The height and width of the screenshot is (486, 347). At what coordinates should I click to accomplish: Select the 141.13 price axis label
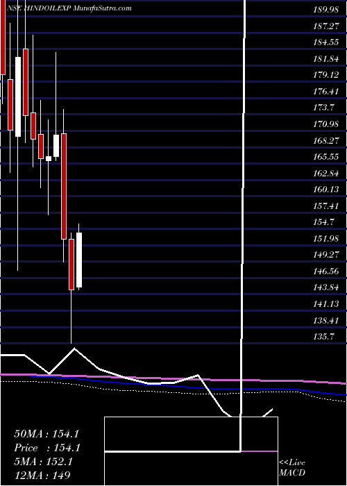click(326, 304)
